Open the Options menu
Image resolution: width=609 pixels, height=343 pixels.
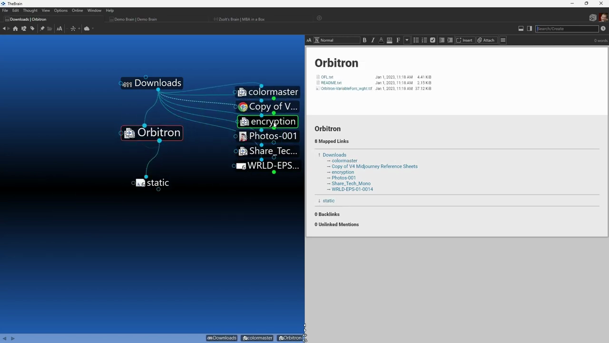[x=60, y=10]
